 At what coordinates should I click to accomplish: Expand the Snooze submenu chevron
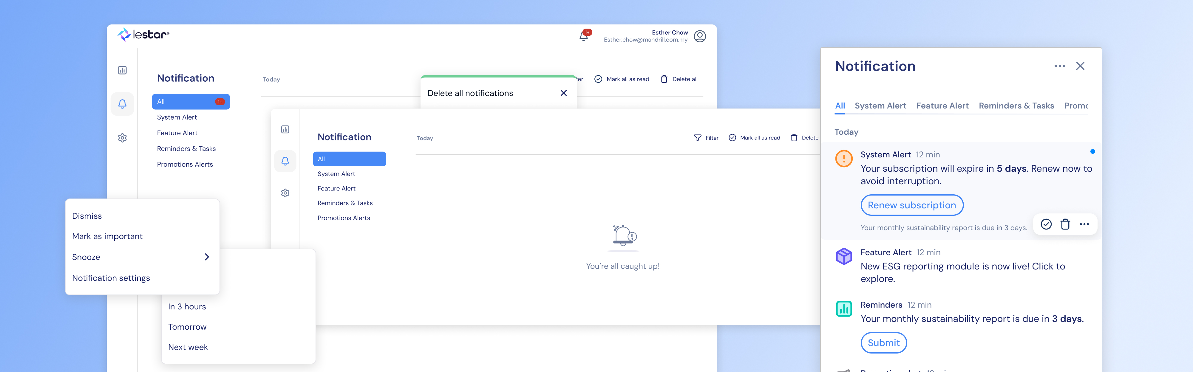(x=207, y=257)
